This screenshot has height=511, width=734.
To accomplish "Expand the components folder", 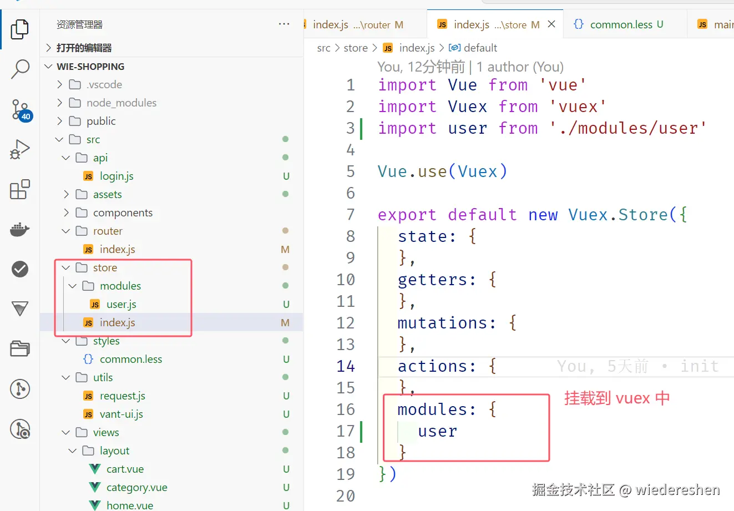I will (x=67, y=213).
